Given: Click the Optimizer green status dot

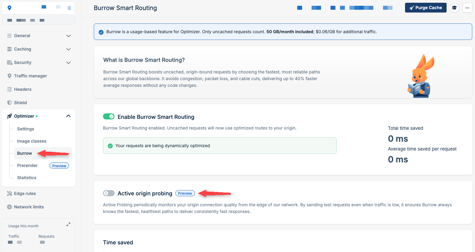Looking at the screenshot, I should [x=37, y=116].
